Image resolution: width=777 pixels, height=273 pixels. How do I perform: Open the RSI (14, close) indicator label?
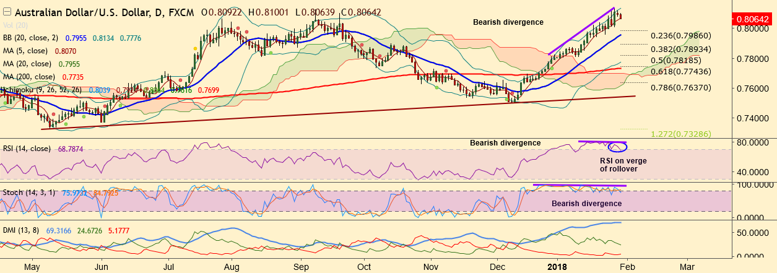27,149
